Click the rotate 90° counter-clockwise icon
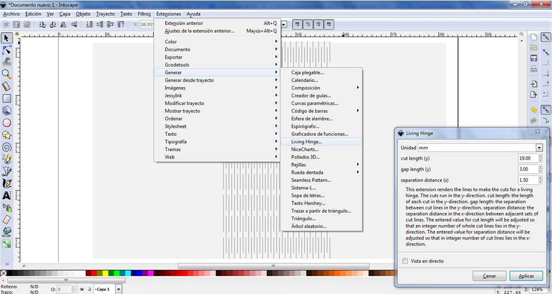552x294 pixels. [42, 24]
